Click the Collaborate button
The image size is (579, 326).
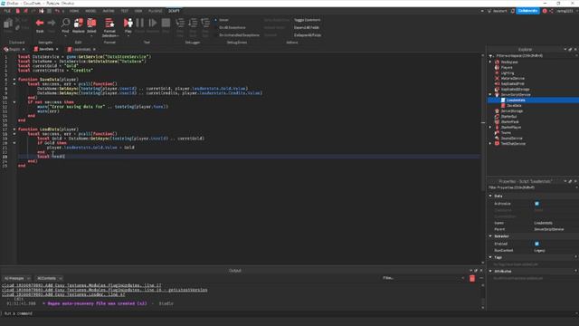tap(527, 11)
